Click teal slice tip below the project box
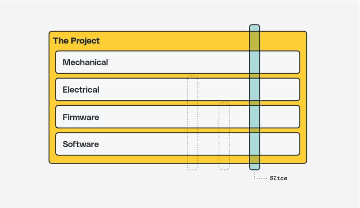360x208 pixels. pos(255,167)
